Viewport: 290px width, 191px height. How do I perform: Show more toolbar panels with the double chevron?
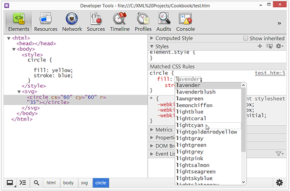coord(279,23)
